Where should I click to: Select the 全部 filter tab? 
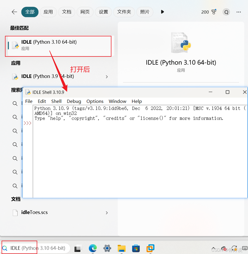coord(30,12)
